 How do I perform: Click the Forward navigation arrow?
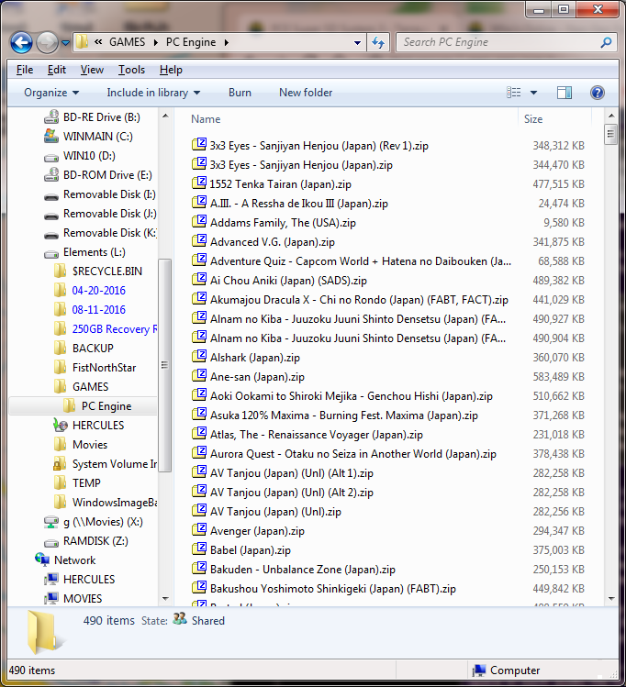point(47,42)
